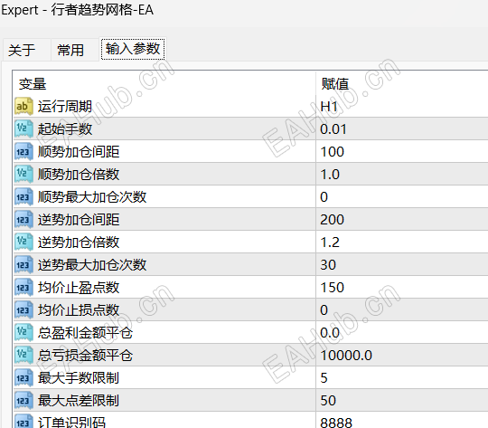Select the 逆势加仓倍数 variable name
Viewport: 488px width, 428px height.
point(79,243)
